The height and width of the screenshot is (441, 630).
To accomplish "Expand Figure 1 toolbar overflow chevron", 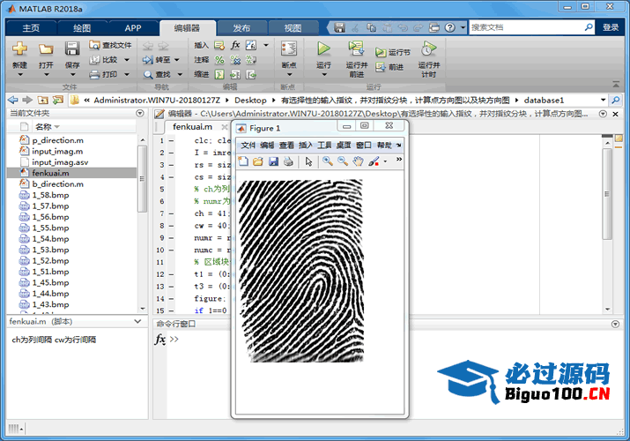I will [x=399, y=160].
